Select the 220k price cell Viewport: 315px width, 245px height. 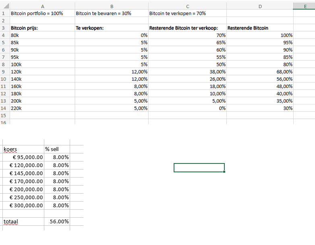tap(42, 108)
